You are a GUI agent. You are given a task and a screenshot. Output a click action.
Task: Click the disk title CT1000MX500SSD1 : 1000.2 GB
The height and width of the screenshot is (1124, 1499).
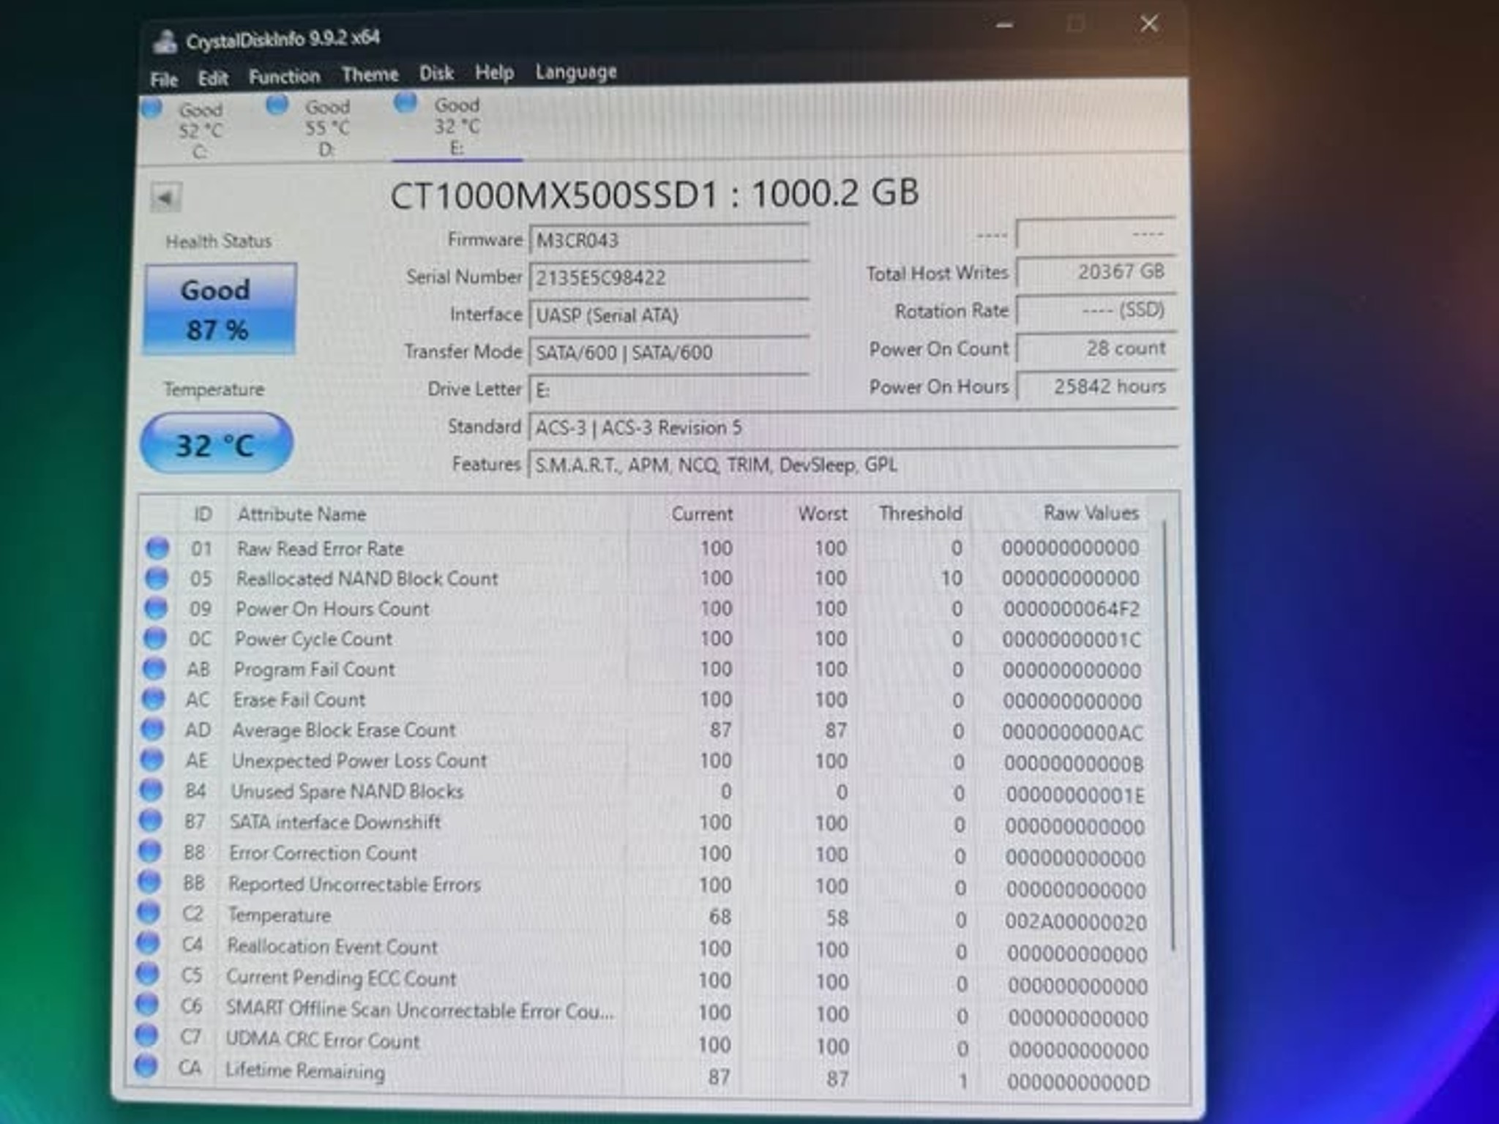click(654, 195)
